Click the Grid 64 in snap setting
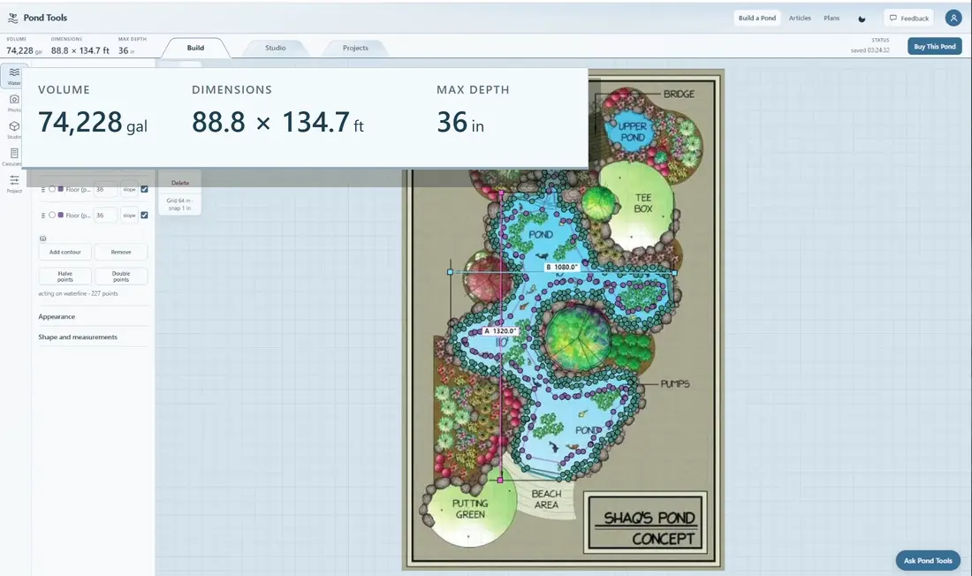 coord(179,204)
